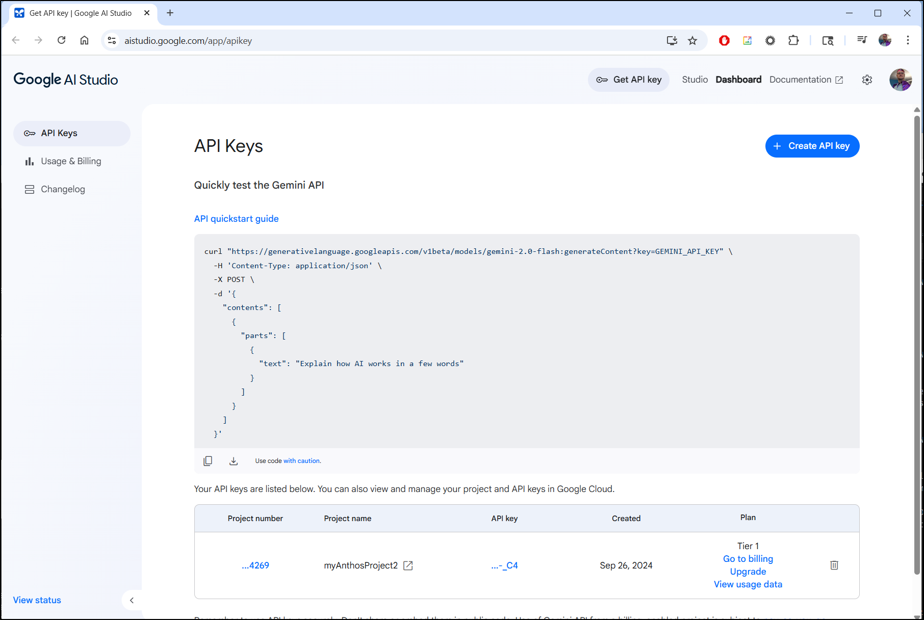Viewport: 924px width, 620px height.
Task: Click the Created column header
Action: (626, 519)
